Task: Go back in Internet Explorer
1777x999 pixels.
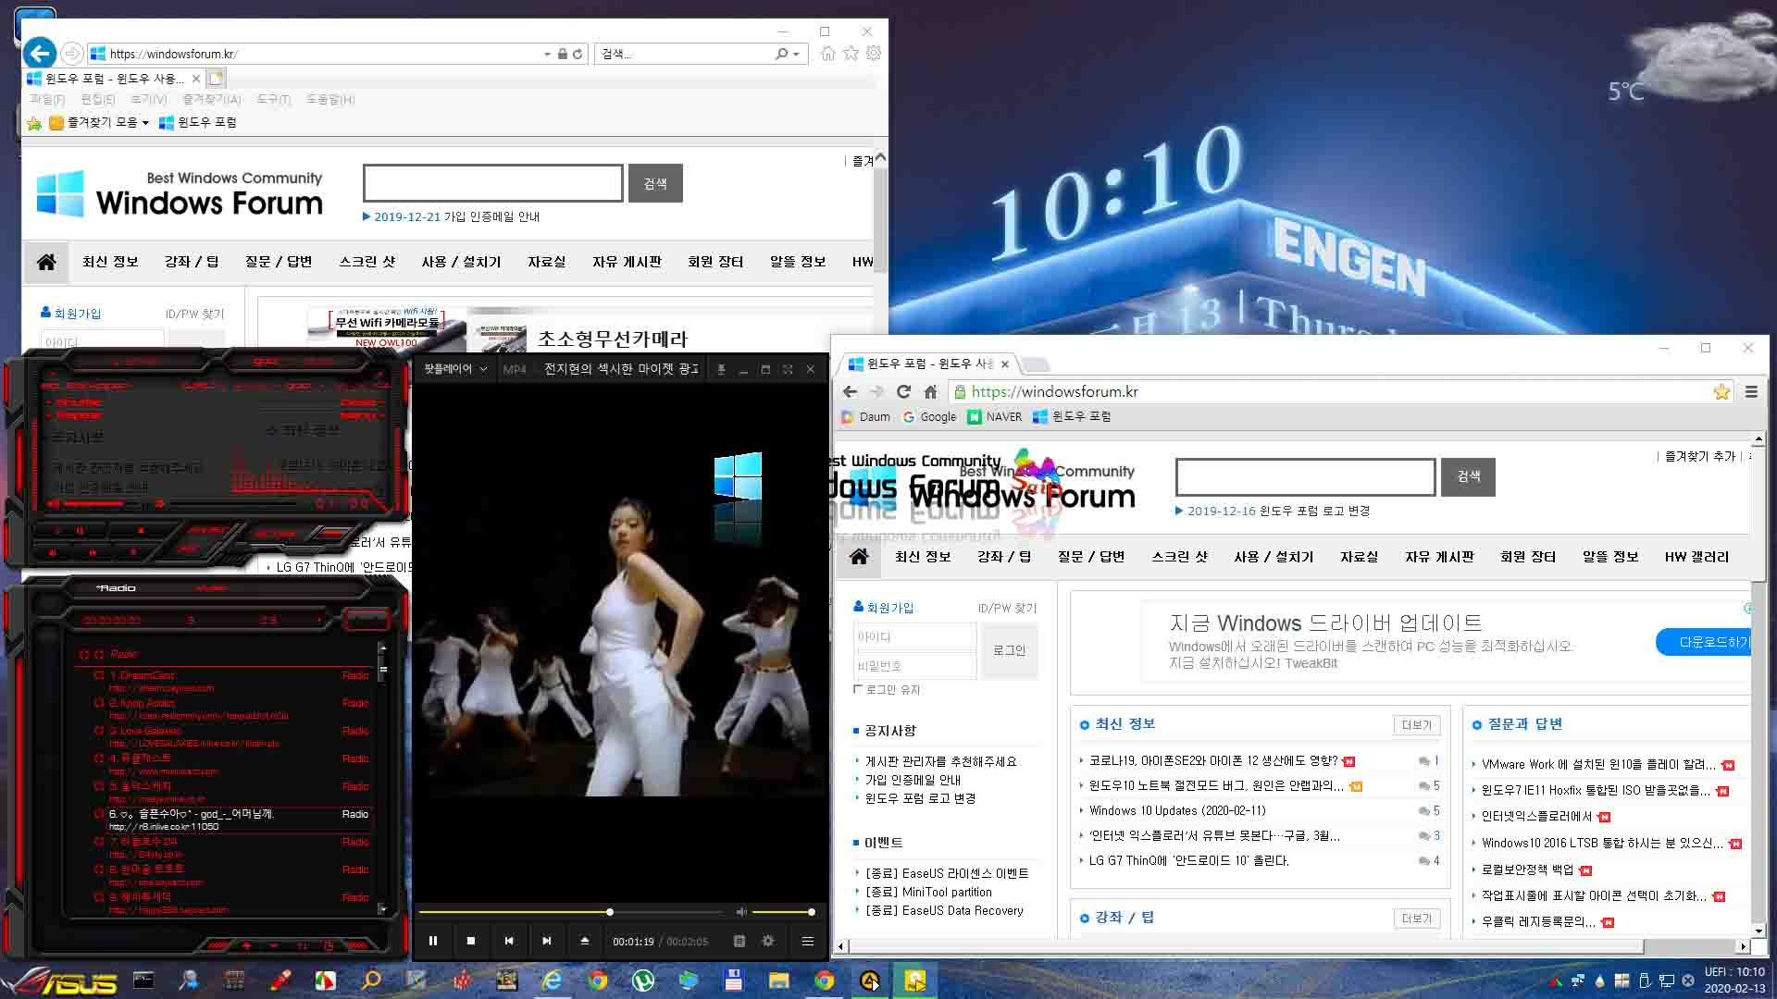Action: 40,54
